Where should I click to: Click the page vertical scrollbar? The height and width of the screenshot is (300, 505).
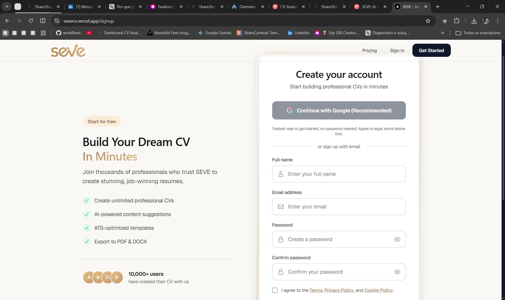503,126
